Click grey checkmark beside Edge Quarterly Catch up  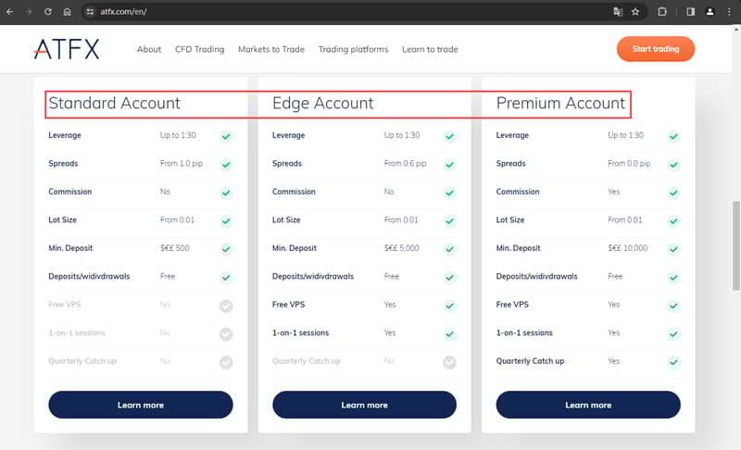click(449, 362)
